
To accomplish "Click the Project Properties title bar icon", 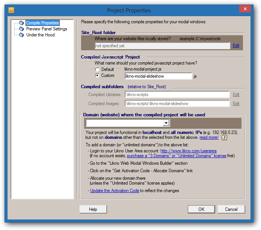I will click(x=11, y=10).
